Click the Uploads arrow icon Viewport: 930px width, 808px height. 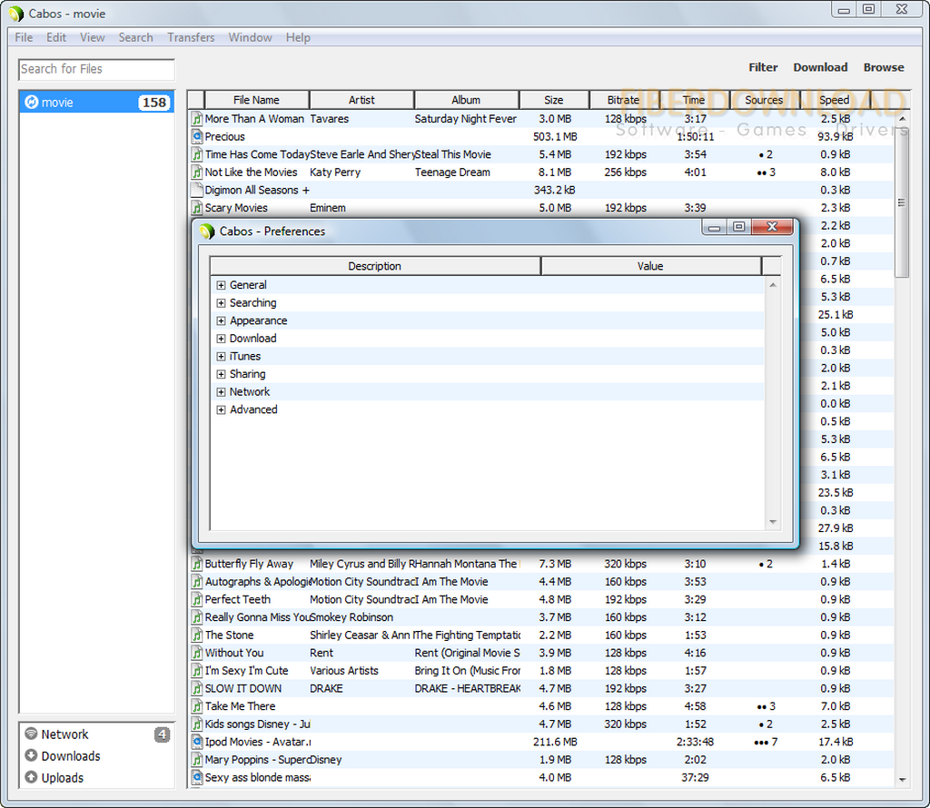click(x=31, y=778)
